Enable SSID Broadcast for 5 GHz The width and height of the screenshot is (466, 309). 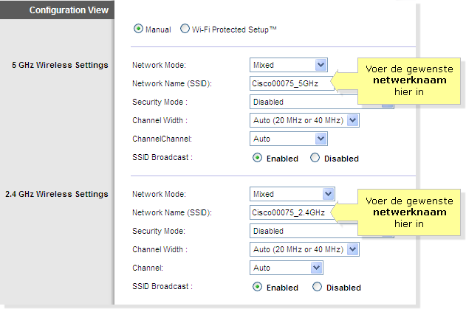point(257,158)
